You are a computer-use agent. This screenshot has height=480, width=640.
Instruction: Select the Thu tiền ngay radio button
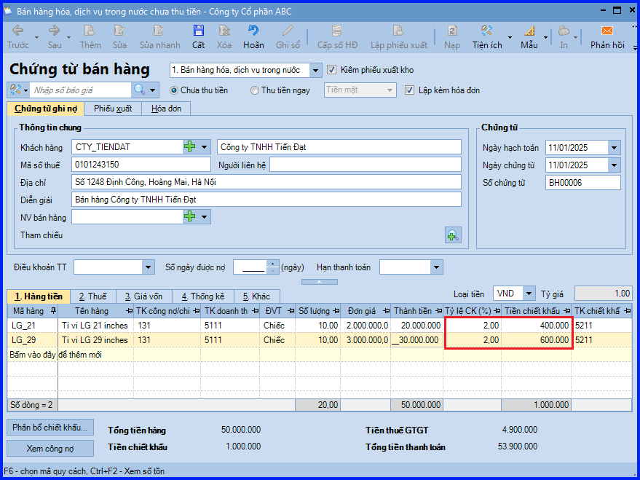point(255,90)
